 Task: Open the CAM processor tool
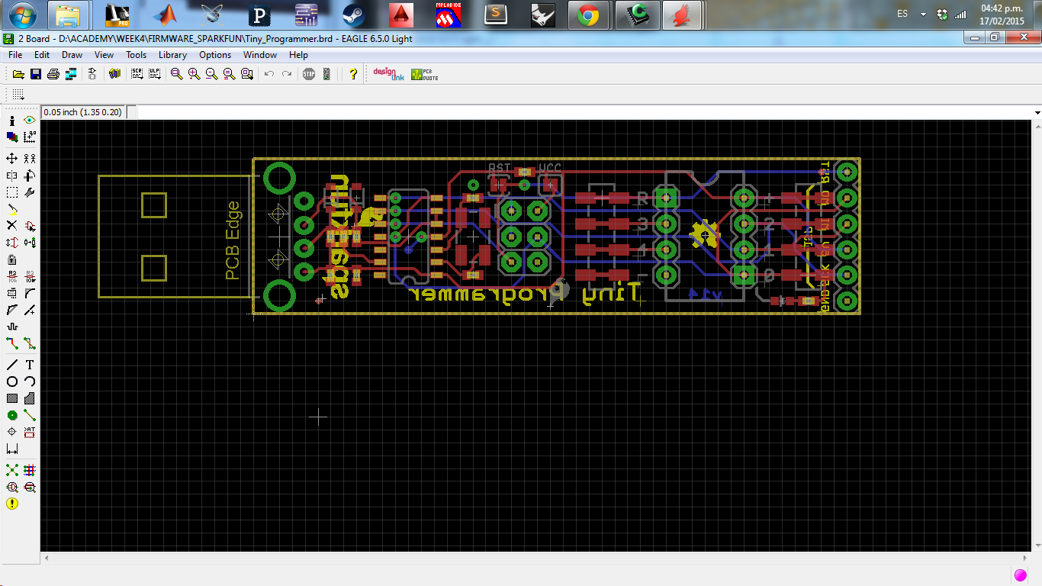click(71, 74)
